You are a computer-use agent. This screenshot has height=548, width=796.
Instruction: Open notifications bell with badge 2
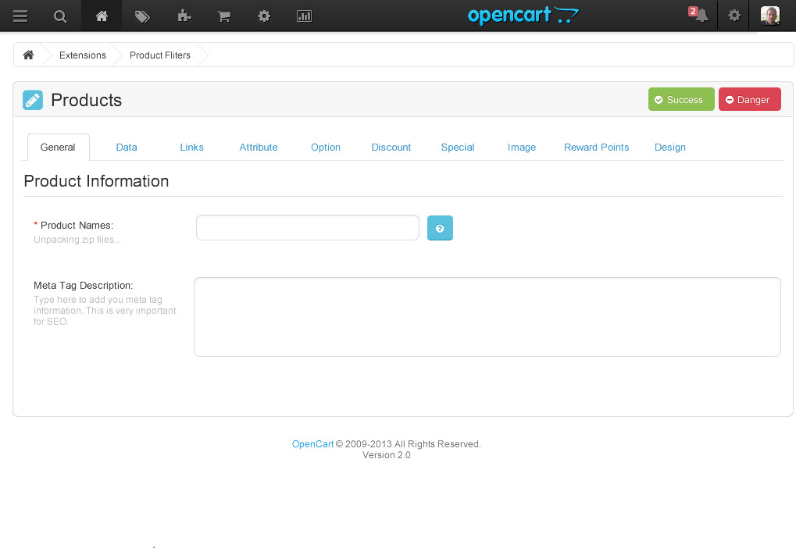pyautogui.click(x=699, y=16)
